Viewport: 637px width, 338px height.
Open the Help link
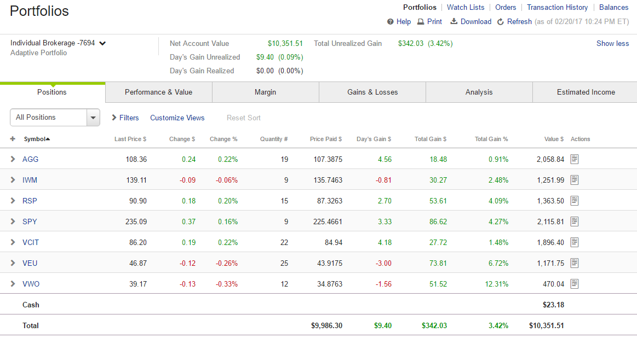click(399, 22)
